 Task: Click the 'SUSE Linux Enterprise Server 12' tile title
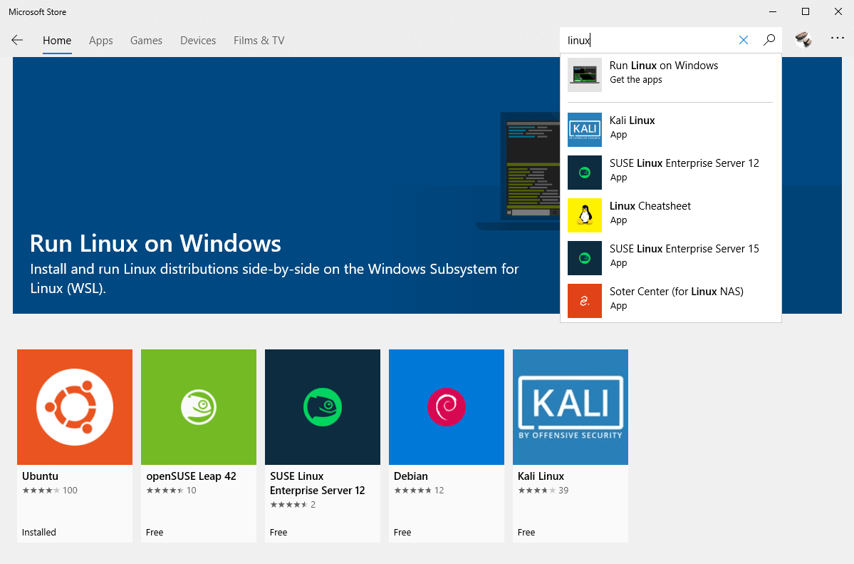pos(318,483)
